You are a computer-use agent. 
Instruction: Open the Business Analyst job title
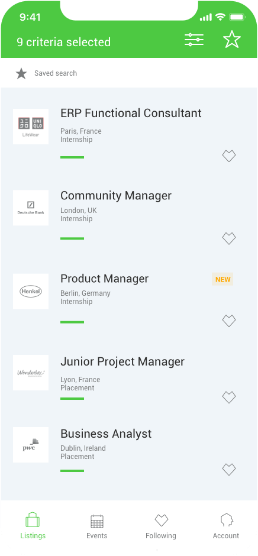[106, 434]
